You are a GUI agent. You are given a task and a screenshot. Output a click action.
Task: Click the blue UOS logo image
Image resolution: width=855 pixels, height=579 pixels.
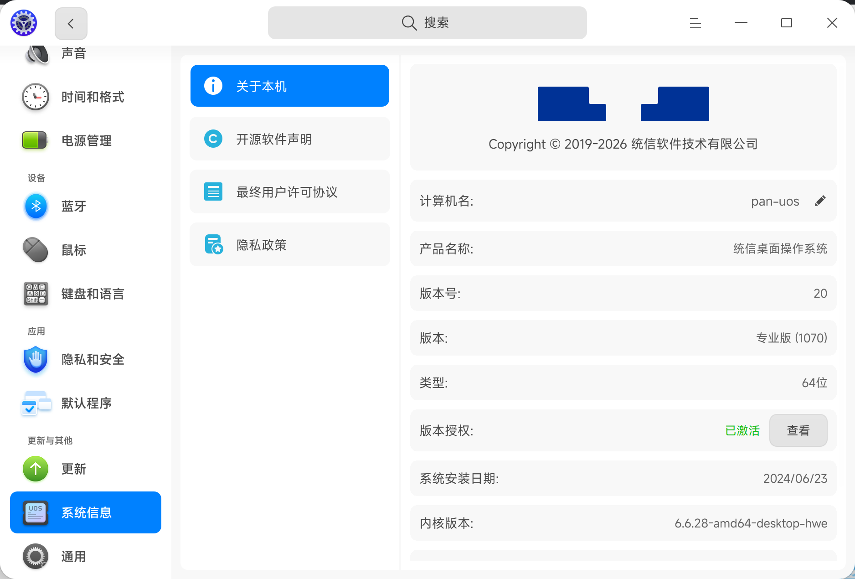[623, 104]
